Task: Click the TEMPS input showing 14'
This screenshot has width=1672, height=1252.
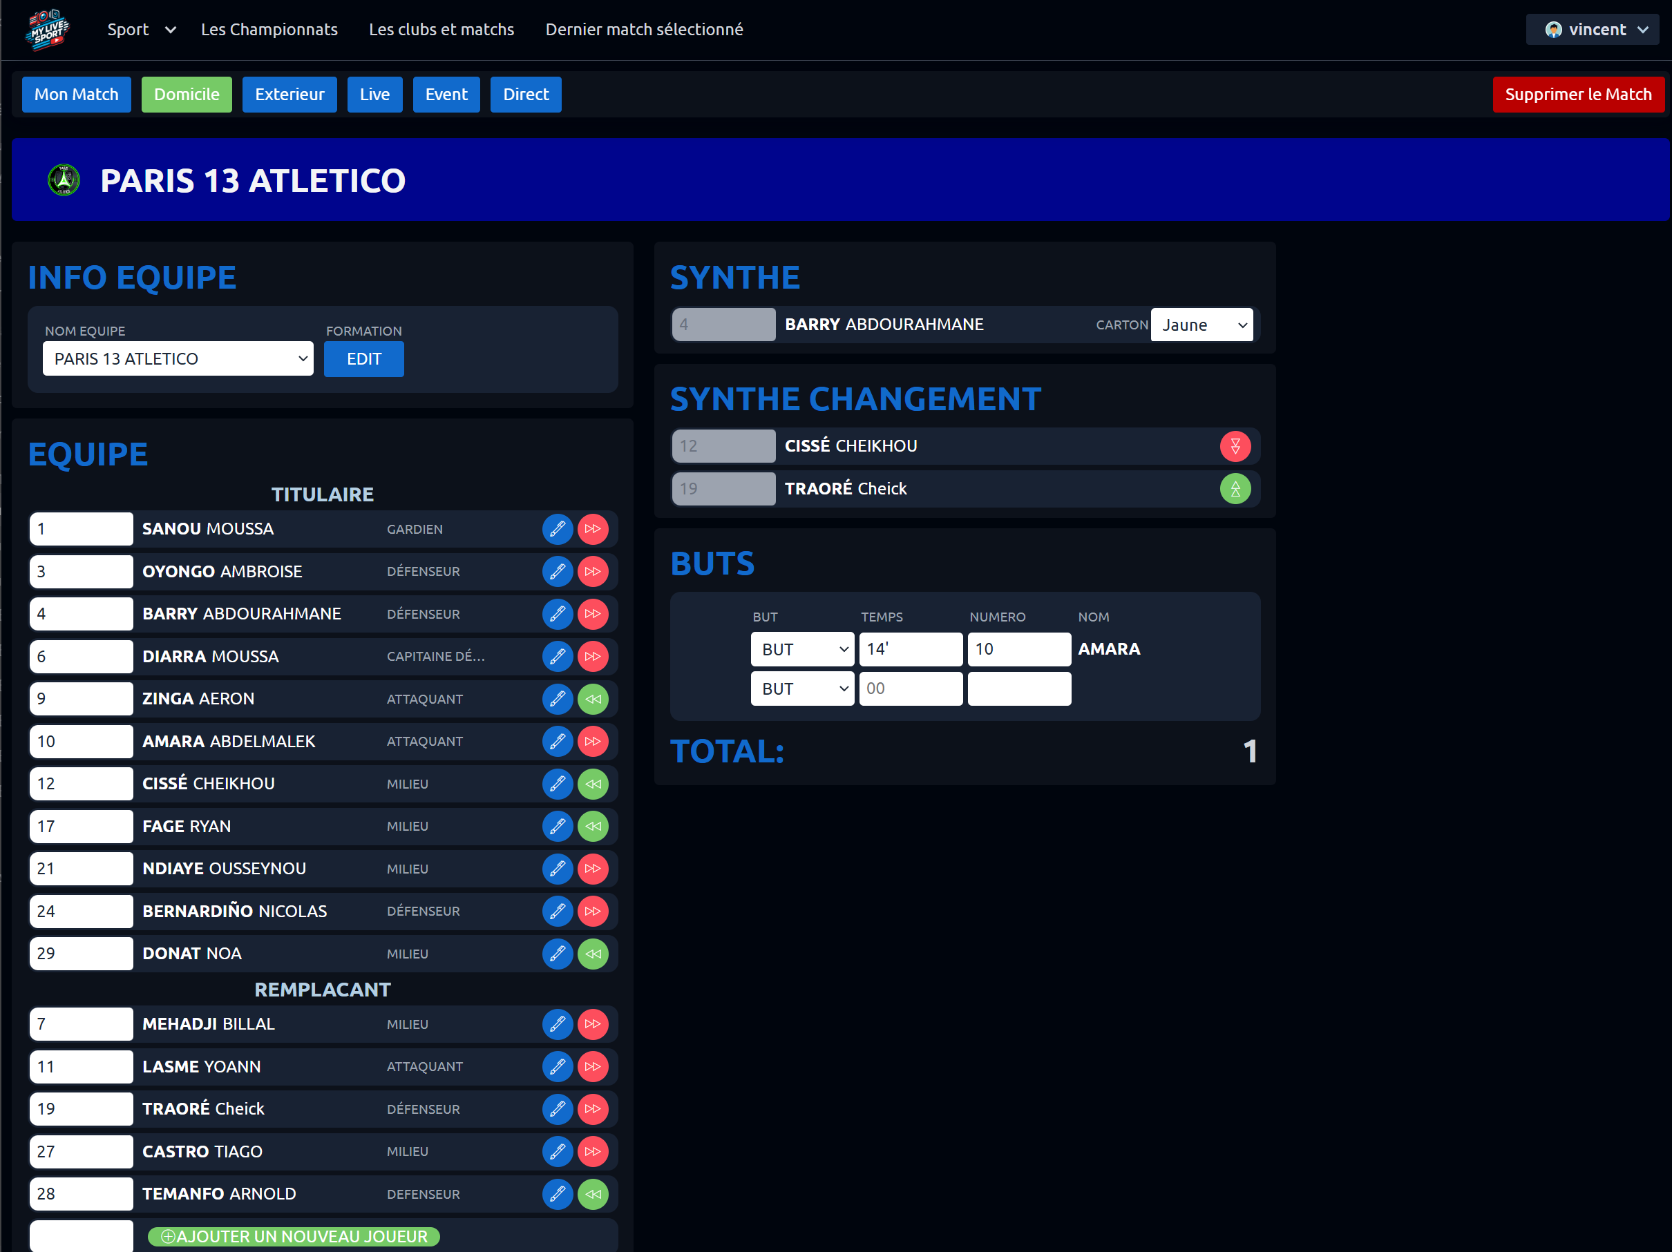Action: tap(910, 649)
